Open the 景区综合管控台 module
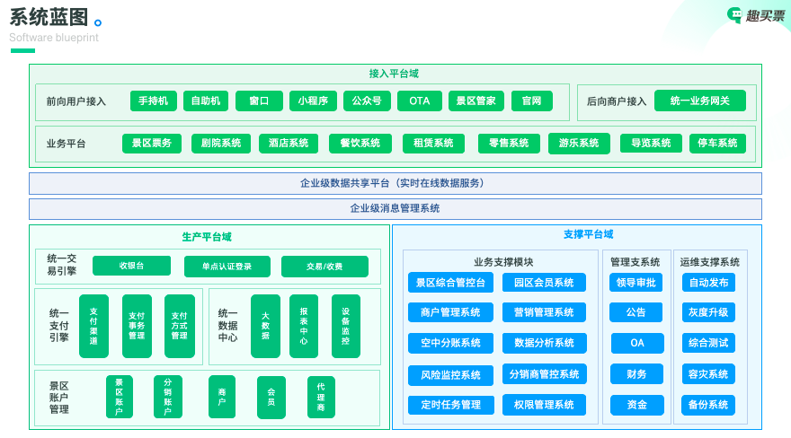This screenshot has height=438, width=791. coord(450,283)
